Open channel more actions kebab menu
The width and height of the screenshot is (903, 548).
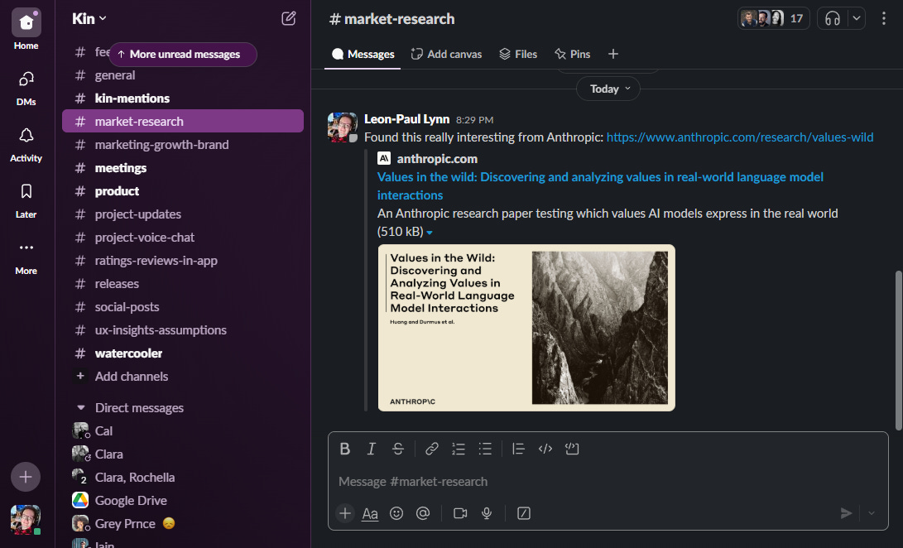click(x=883, y=18)
